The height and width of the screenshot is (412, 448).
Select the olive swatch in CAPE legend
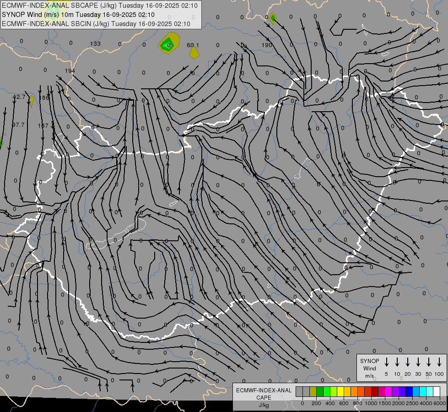coord(313,391)
